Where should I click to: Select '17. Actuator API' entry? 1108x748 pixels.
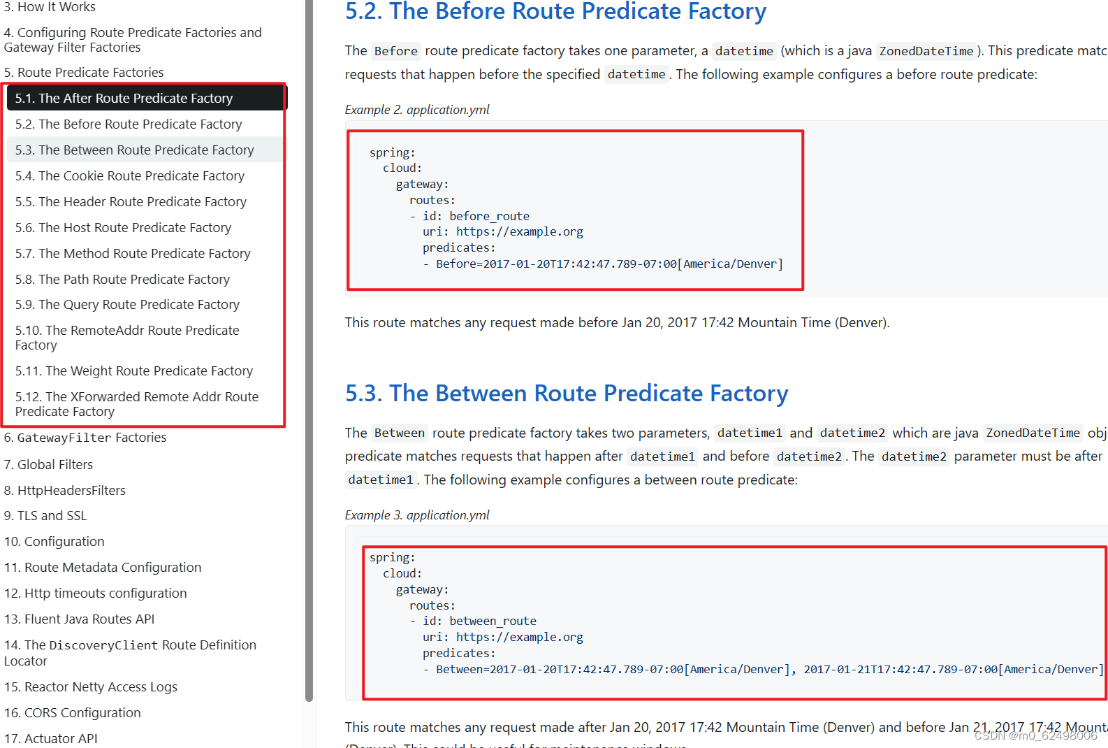coord(51,739)
